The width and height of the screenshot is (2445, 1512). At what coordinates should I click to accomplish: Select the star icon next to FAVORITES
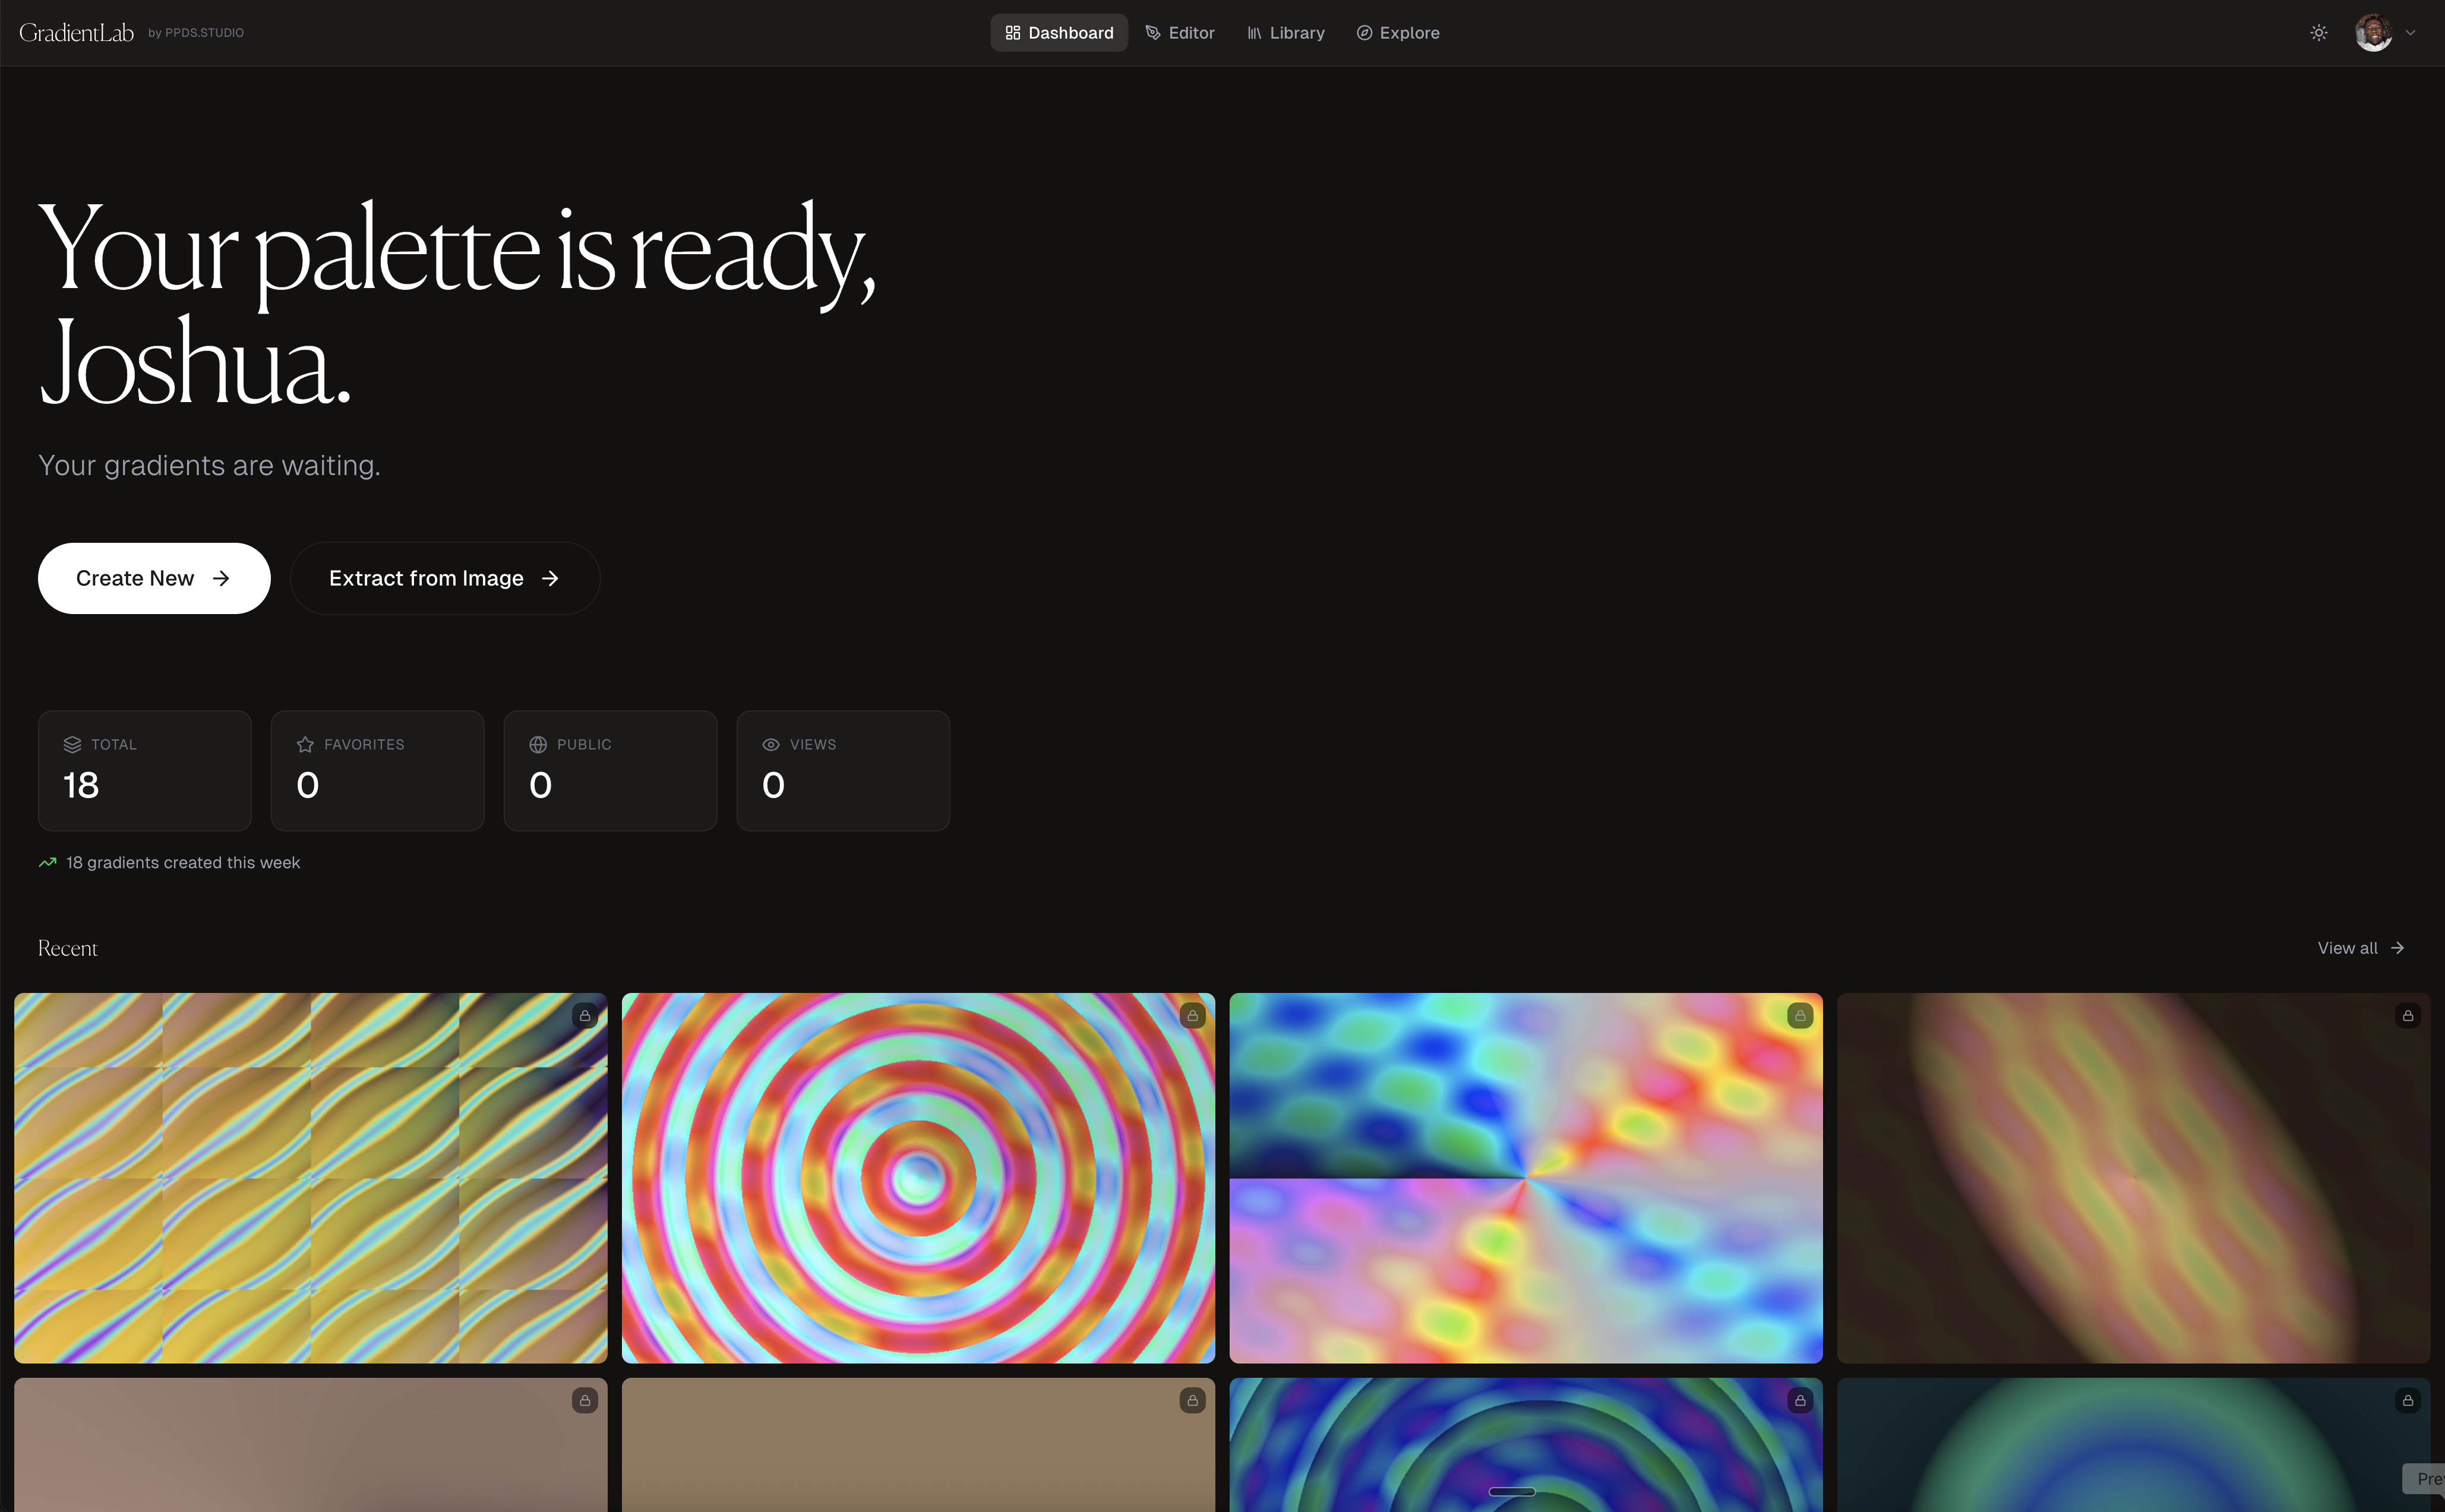[x=304, y=744]
